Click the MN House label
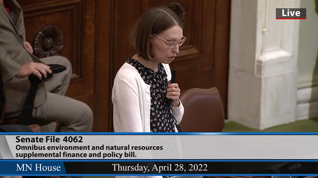The width and height of the screenshot is (318, 178). [x=38, y=167]
